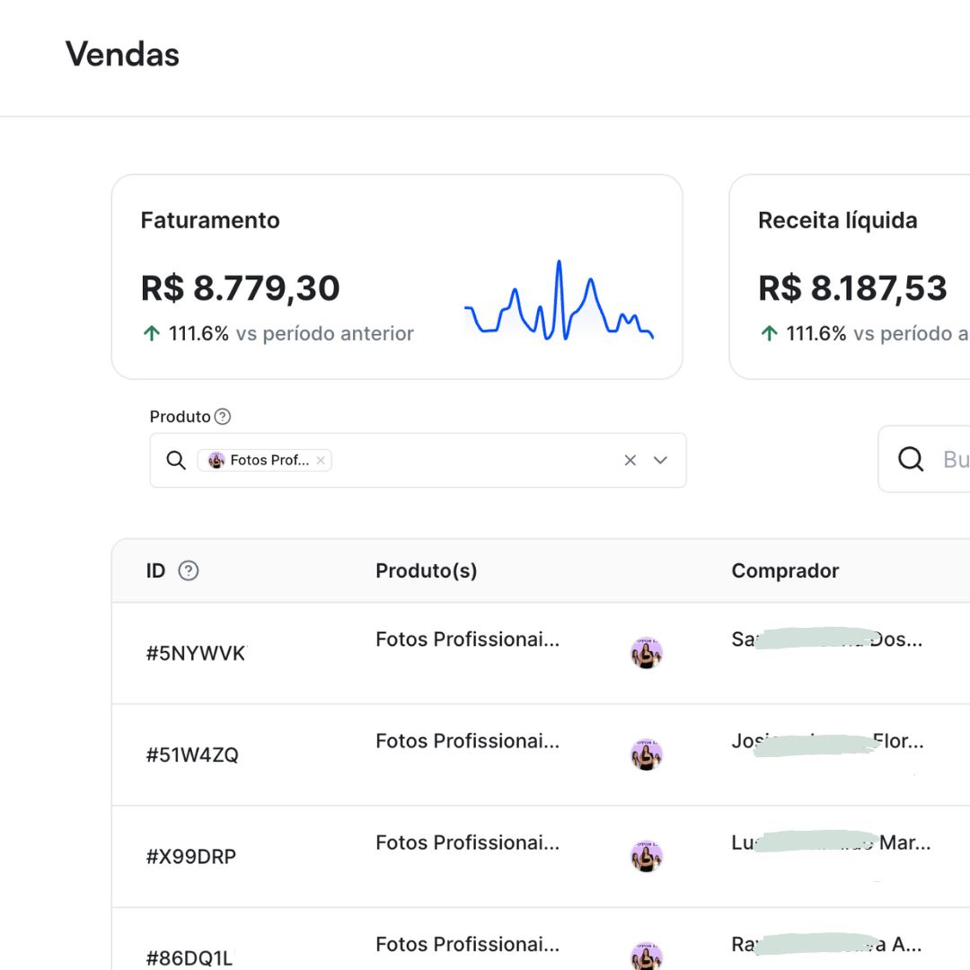Open the product thumbnail for order #X99DRP
The image size is (970, 970).
point(647,856)
